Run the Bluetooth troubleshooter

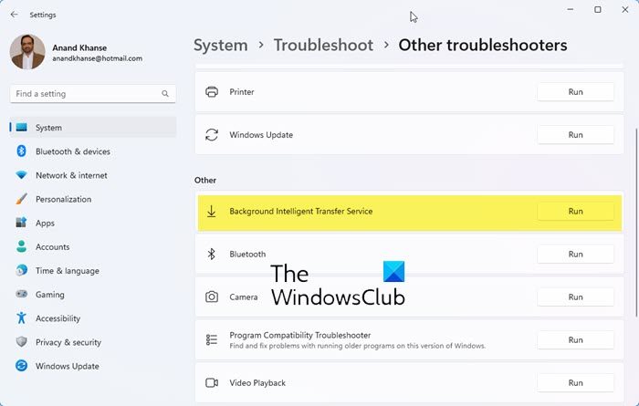point(575,255)
